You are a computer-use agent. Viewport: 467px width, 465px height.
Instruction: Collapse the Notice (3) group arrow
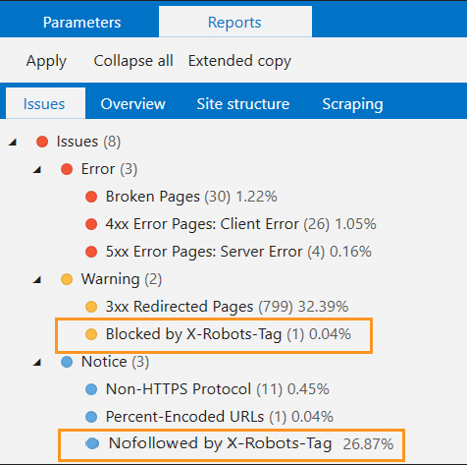(x=37, y=362)
